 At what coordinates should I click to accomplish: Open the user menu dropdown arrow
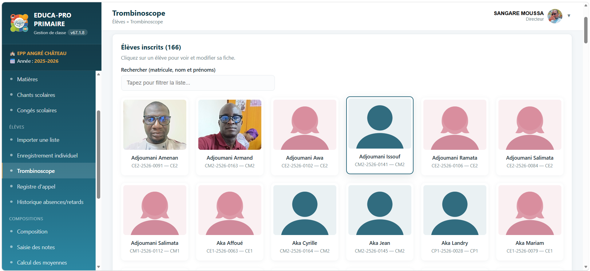point(569,16)
